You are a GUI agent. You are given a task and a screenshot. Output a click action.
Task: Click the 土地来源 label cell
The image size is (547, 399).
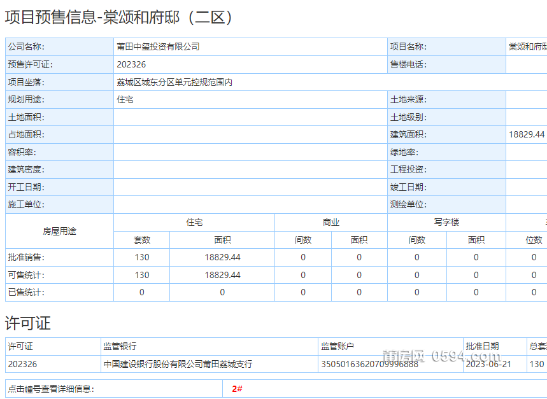(x=446, y=100)
